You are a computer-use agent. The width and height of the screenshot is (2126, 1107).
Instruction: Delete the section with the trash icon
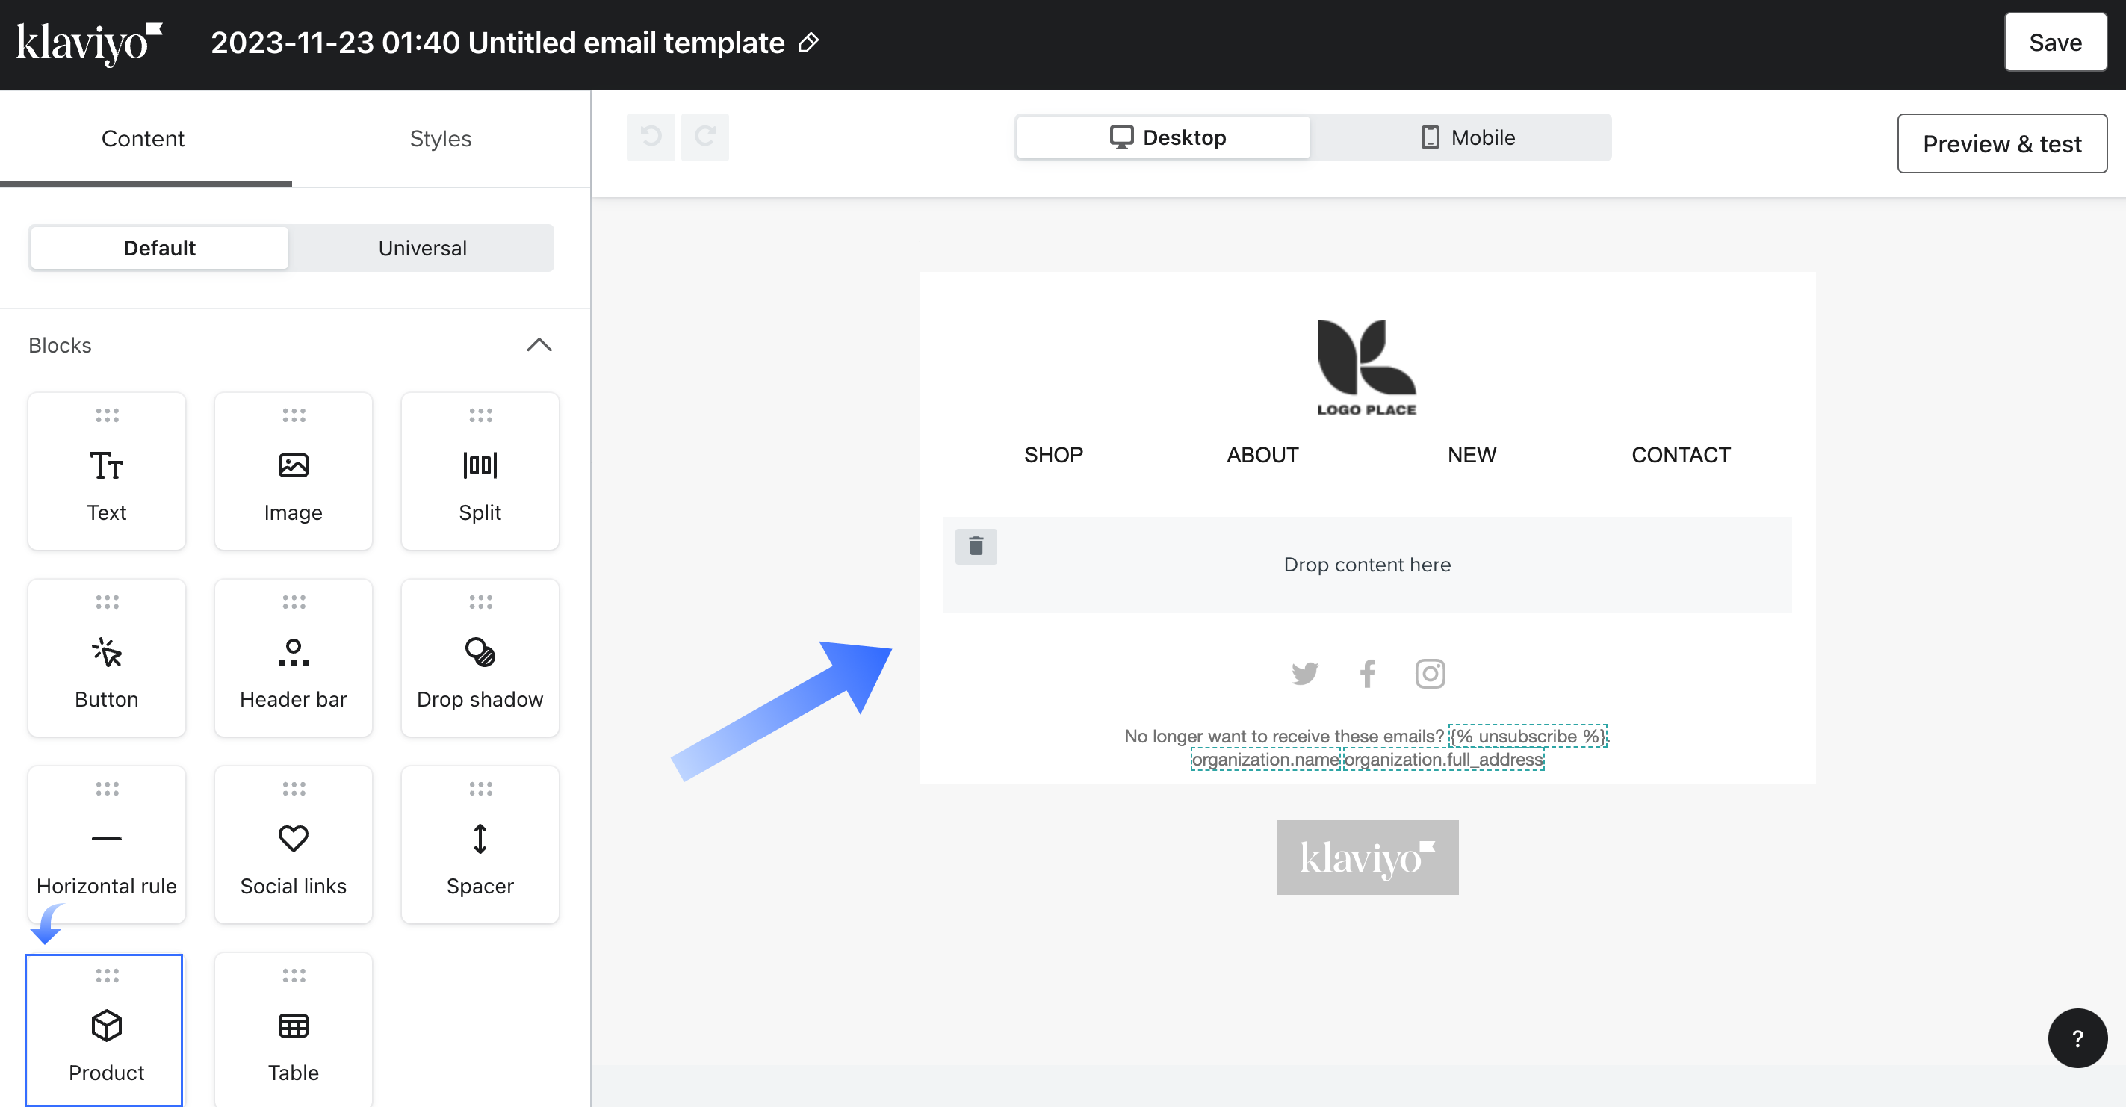[x=976, y=547]
